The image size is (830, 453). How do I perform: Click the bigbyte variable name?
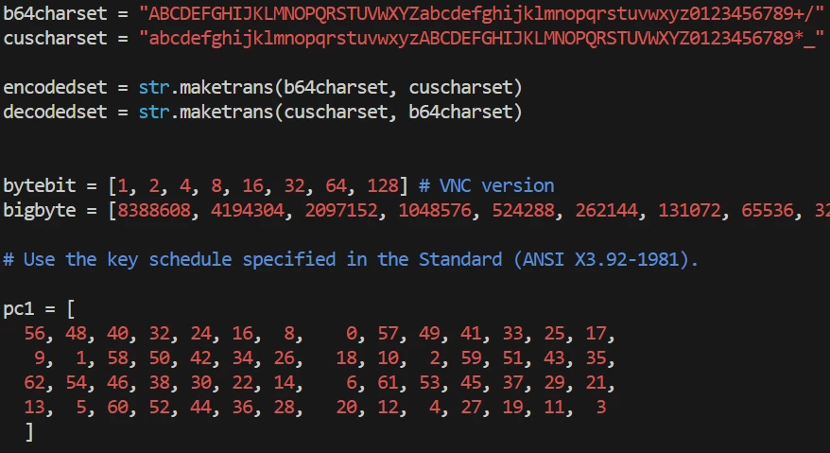(x=41, y=209)
